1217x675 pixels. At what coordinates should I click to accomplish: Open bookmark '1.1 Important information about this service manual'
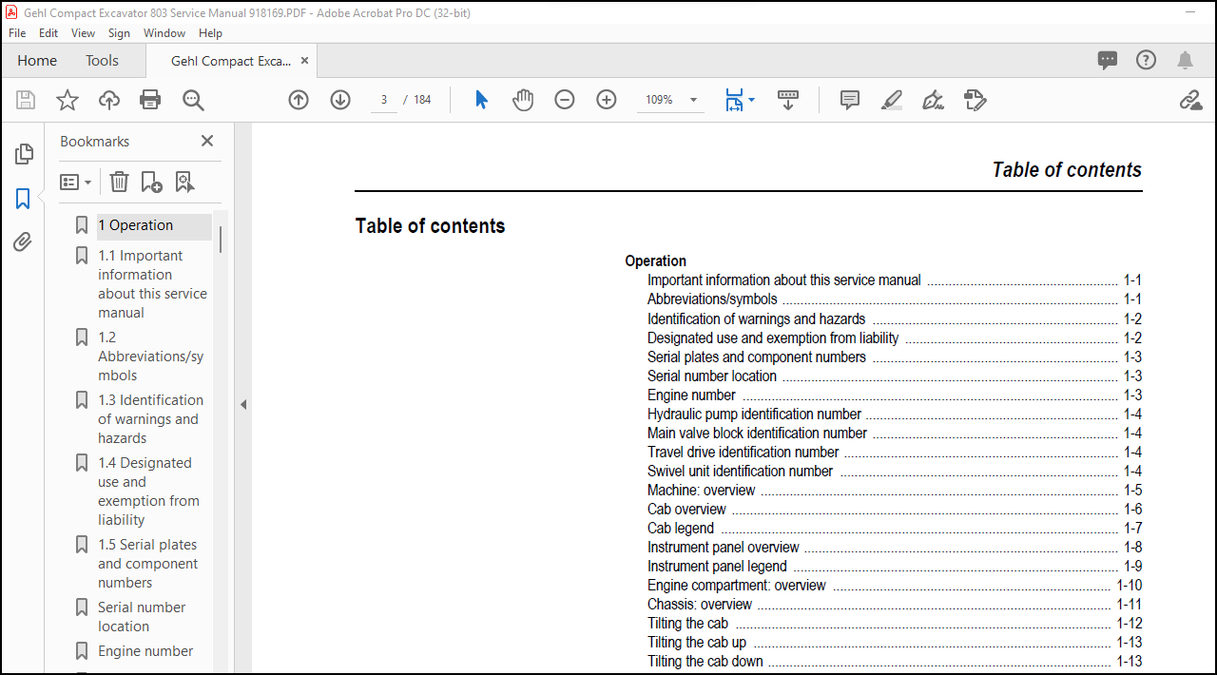152,283
